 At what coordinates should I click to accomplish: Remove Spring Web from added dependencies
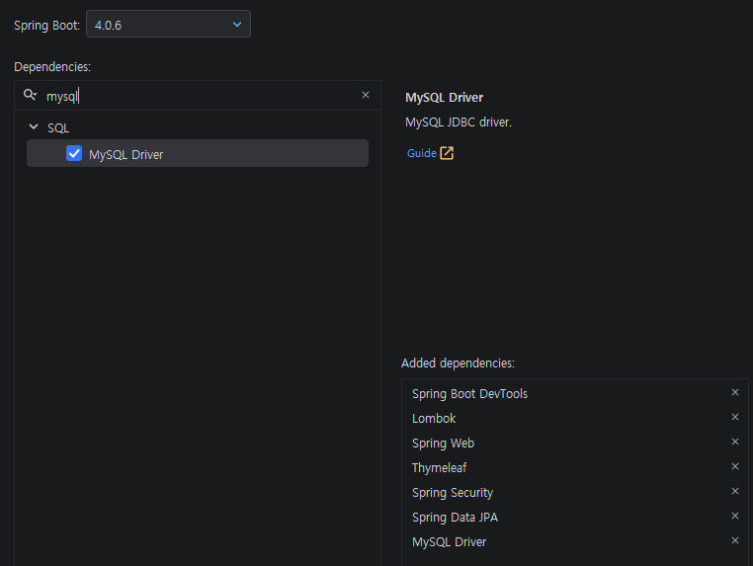point(735,442)
